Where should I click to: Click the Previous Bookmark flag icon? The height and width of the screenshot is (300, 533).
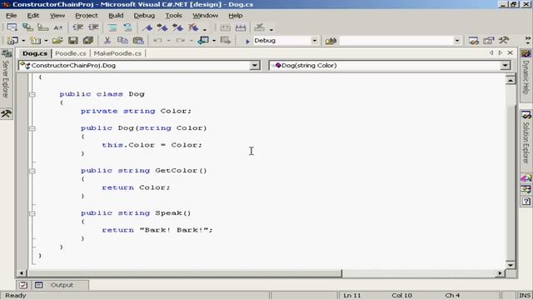point(177,27)
